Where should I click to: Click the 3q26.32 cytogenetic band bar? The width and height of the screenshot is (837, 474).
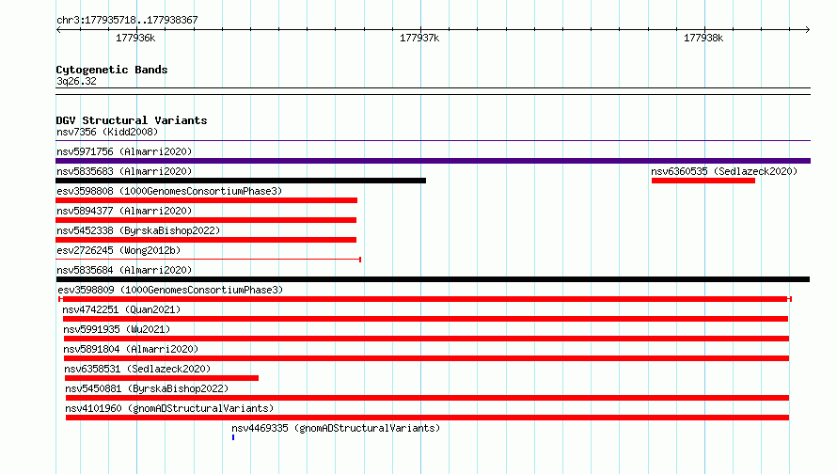pos(433,91)
